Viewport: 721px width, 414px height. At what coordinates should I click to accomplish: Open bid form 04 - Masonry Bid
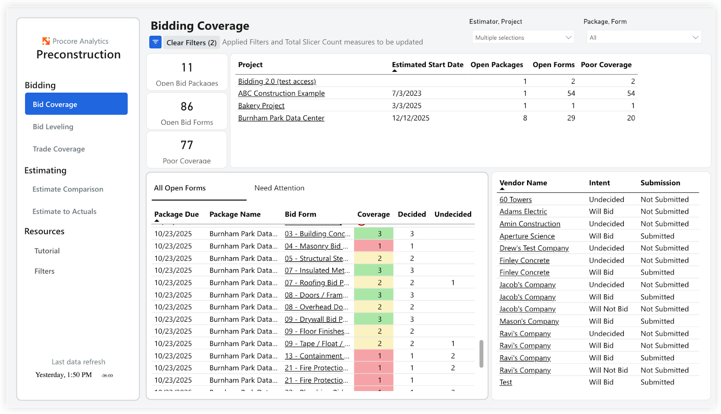pos(317,246)
